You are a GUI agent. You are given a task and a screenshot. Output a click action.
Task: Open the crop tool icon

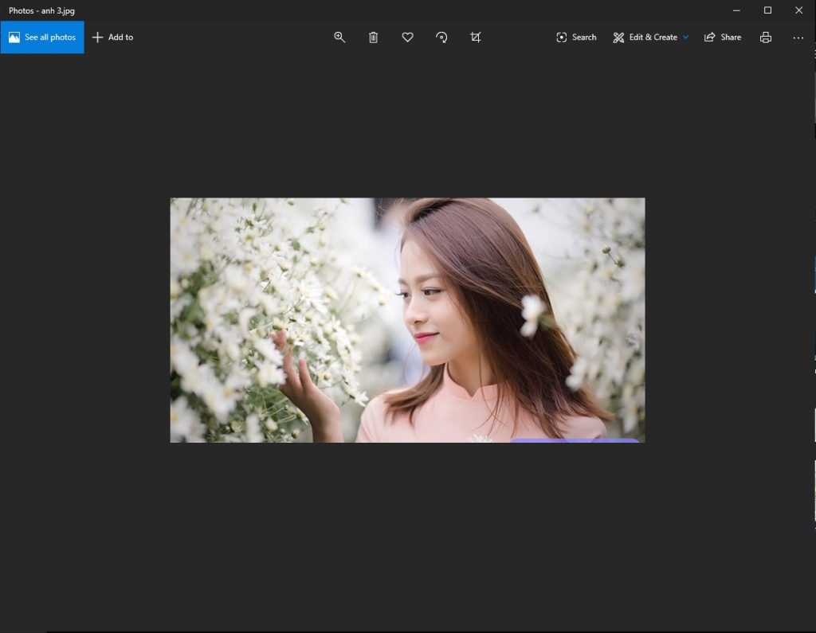(x=476, y=37)
